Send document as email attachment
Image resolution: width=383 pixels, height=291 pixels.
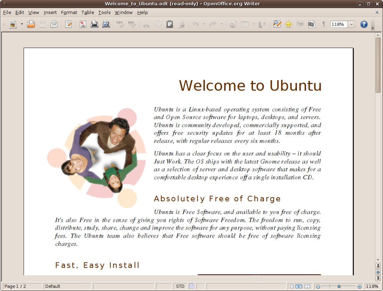tap(54, 24)
